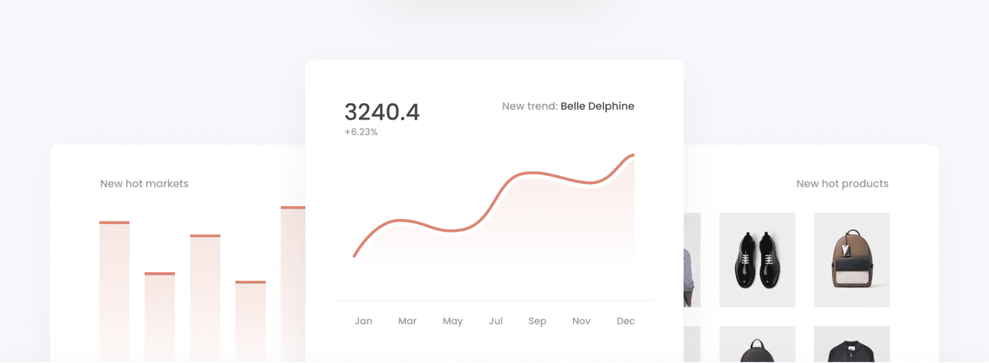The width and height of the screenshot is (989, 363).
Task: Click the Sep axis label
Action: [537, 321]
